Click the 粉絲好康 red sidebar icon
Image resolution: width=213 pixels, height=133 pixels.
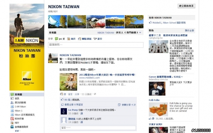(12, 119)
